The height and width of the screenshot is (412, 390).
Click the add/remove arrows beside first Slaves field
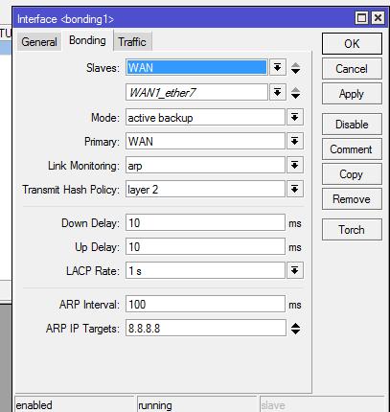coord(296,68)
